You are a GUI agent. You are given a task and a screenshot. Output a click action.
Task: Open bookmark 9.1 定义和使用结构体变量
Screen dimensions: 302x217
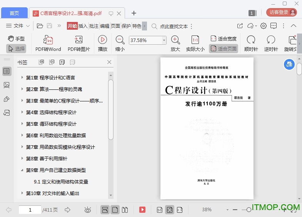point(61,182)
